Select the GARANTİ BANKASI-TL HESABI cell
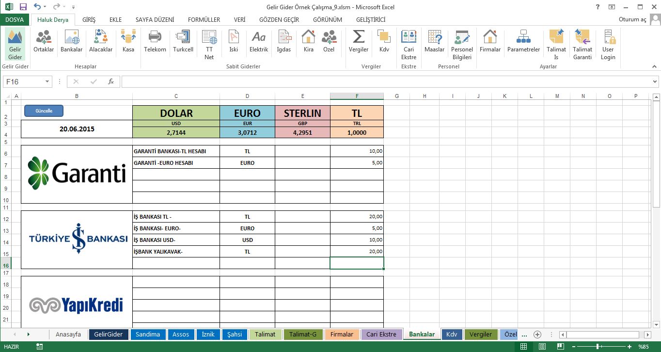Viewport: 661px width, 352px height. (x=176, y=151)
